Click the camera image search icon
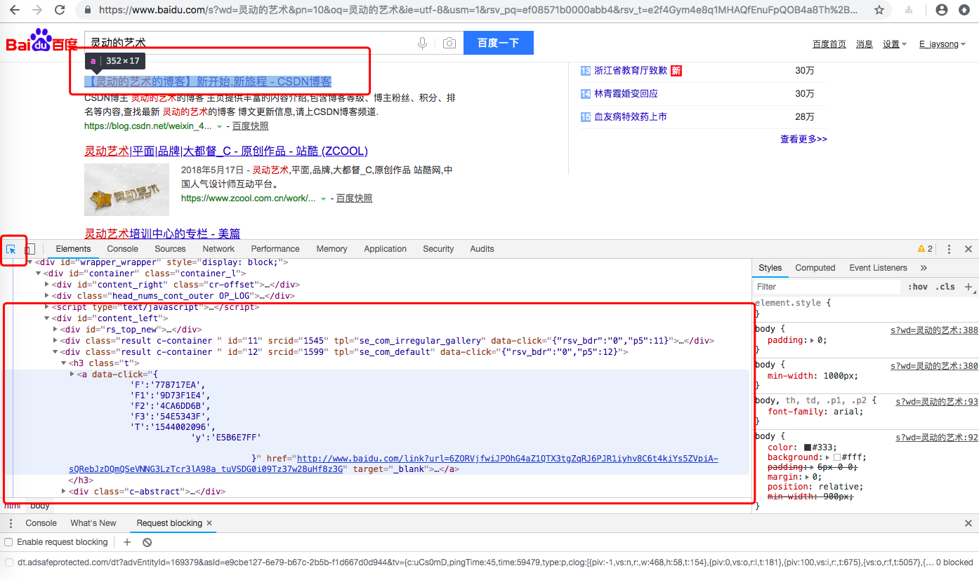 coord(449,43)
